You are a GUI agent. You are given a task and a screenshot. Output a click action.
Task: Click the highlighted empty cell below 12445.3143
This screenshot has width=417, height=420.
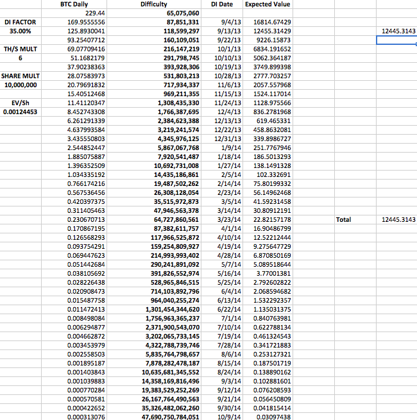coord(396,40)
